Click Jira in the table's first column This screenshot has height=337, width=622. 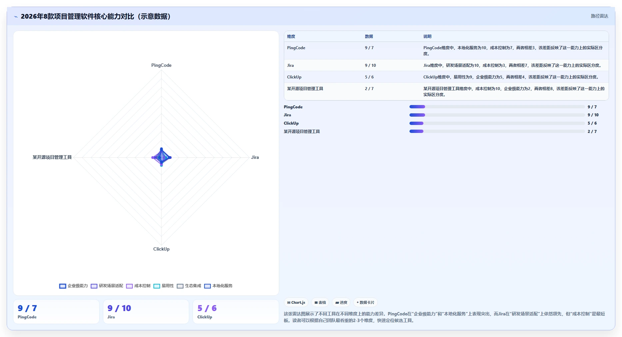coord(291,65)
